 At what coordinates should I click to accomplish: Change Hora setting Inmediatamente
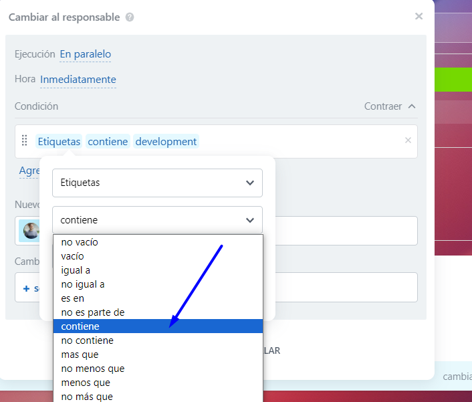[78, 80]
